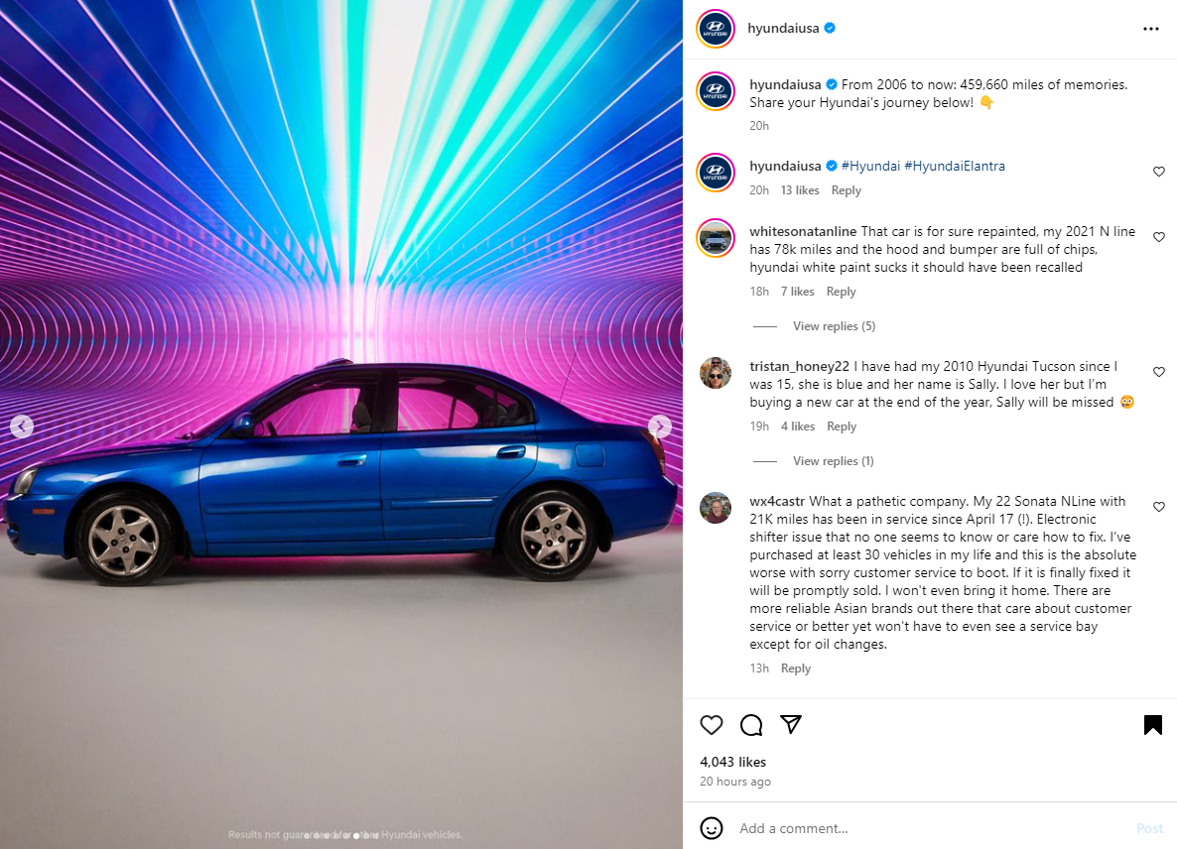Go to the previous carousel image
The width and height of the screenshot is (1177, 849).
coord(22,426)
